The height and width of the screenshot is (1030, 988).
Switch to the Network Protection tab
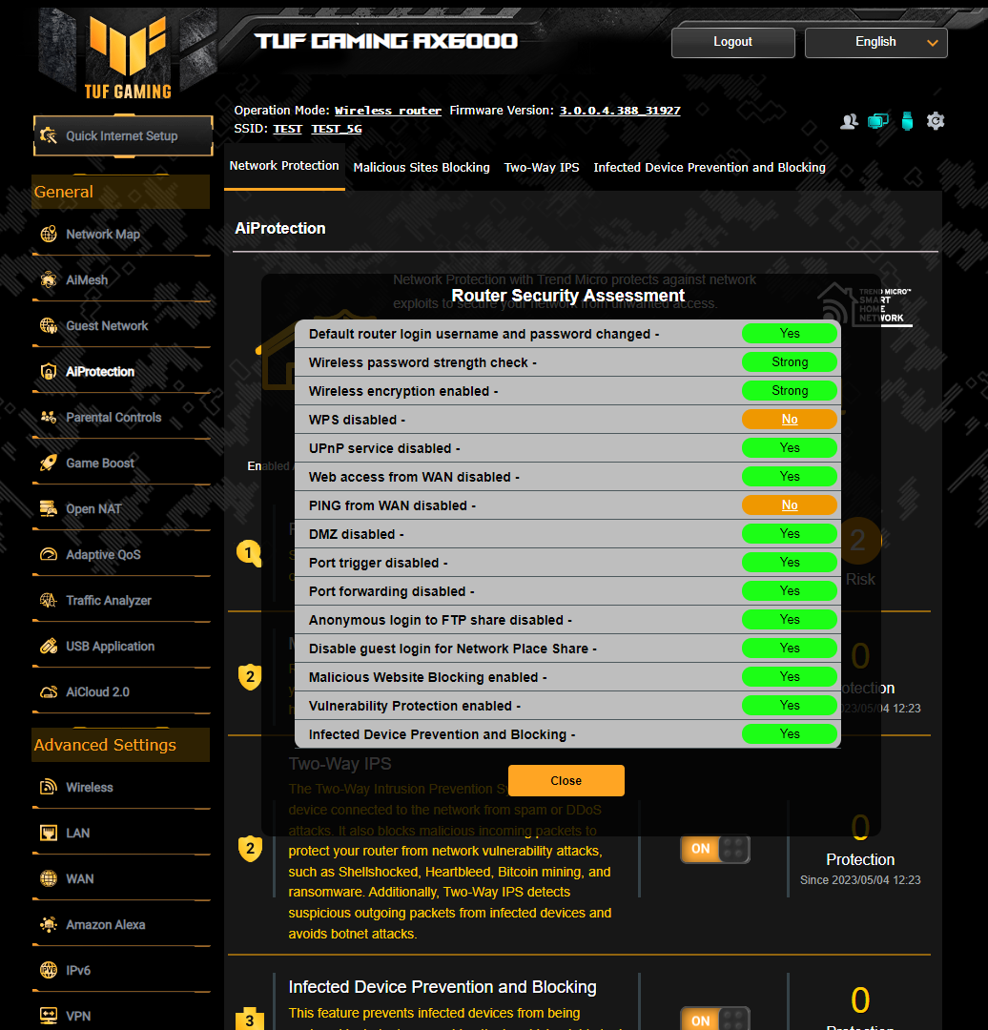click(284, 166)
